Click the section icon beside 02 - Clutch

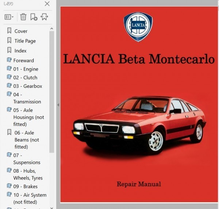(x=9, y=77)
